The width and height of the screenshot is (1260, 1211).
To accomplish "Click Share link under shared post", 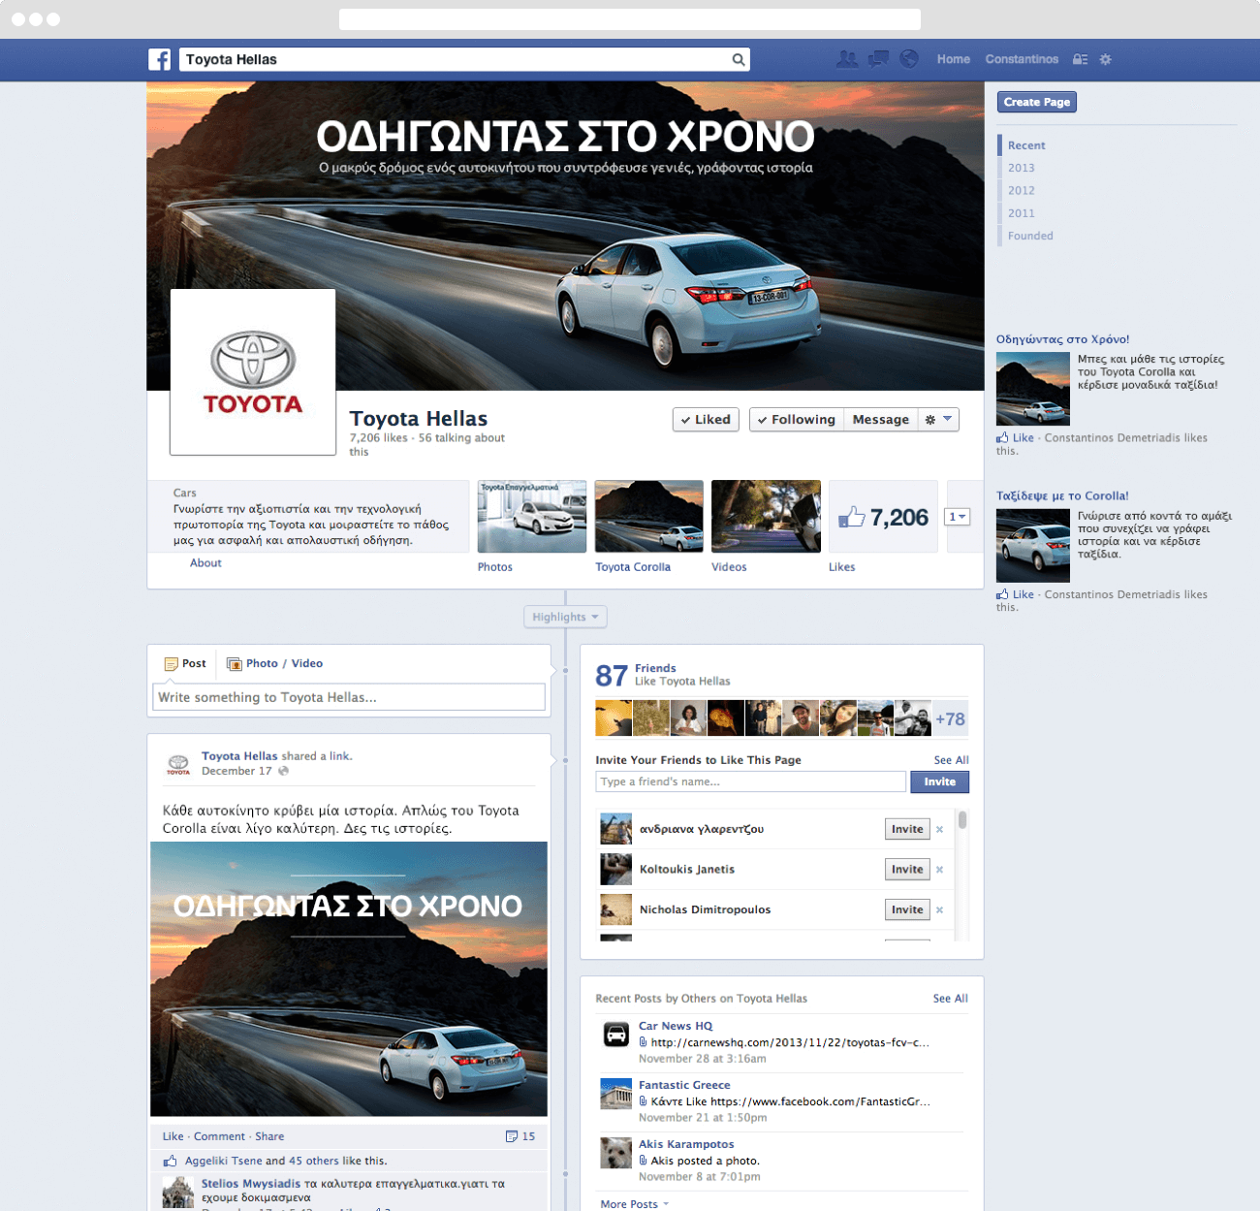I will pyautogui.click(x=269, y=1136).
